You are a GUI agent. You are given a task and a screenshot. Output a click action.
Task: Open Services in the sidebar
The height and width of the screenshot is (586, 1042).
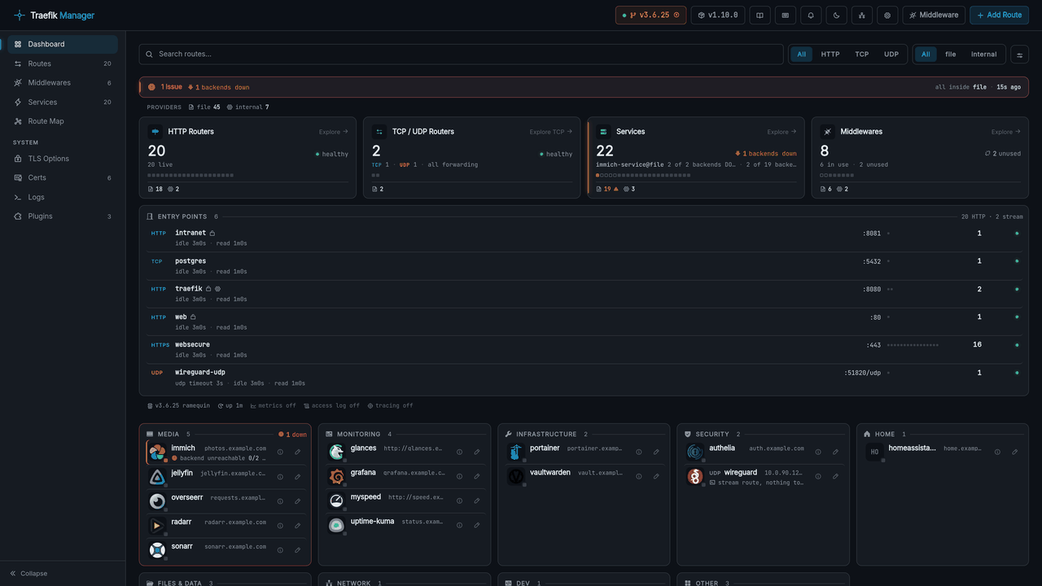coord(63,103)
